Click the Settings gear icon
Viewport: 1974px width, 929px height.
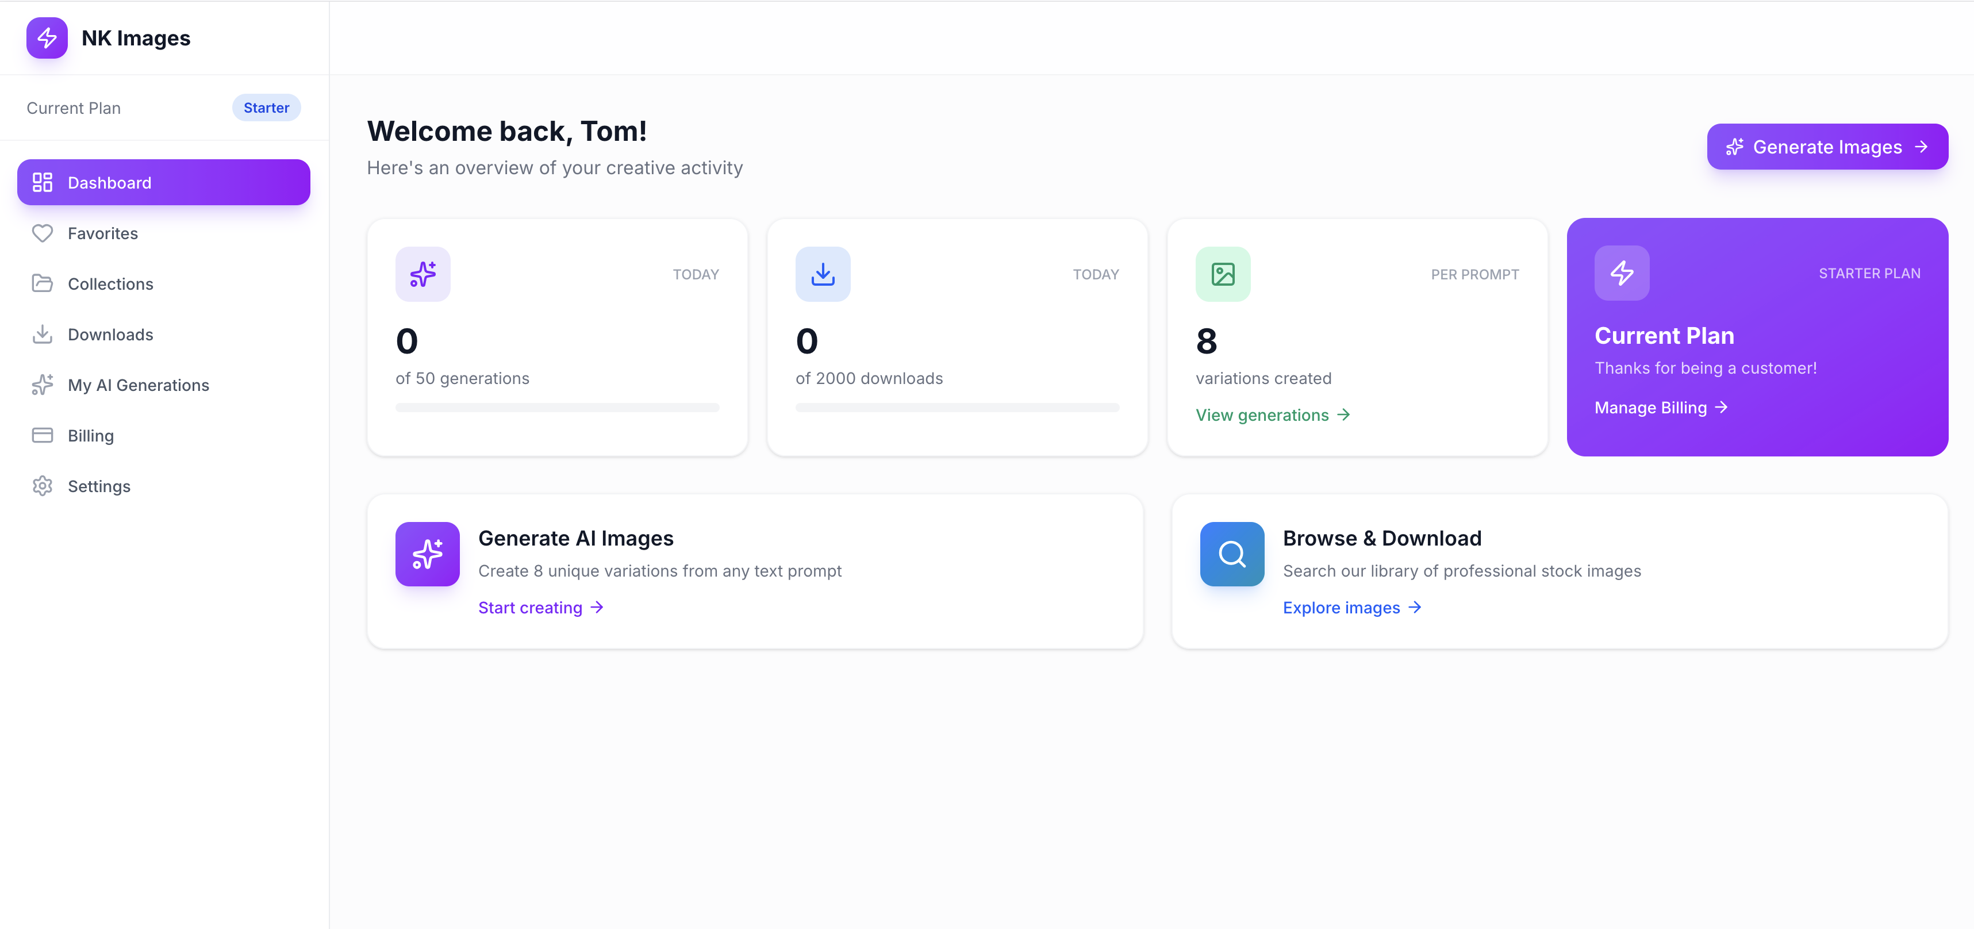click(x=42, y=486)
